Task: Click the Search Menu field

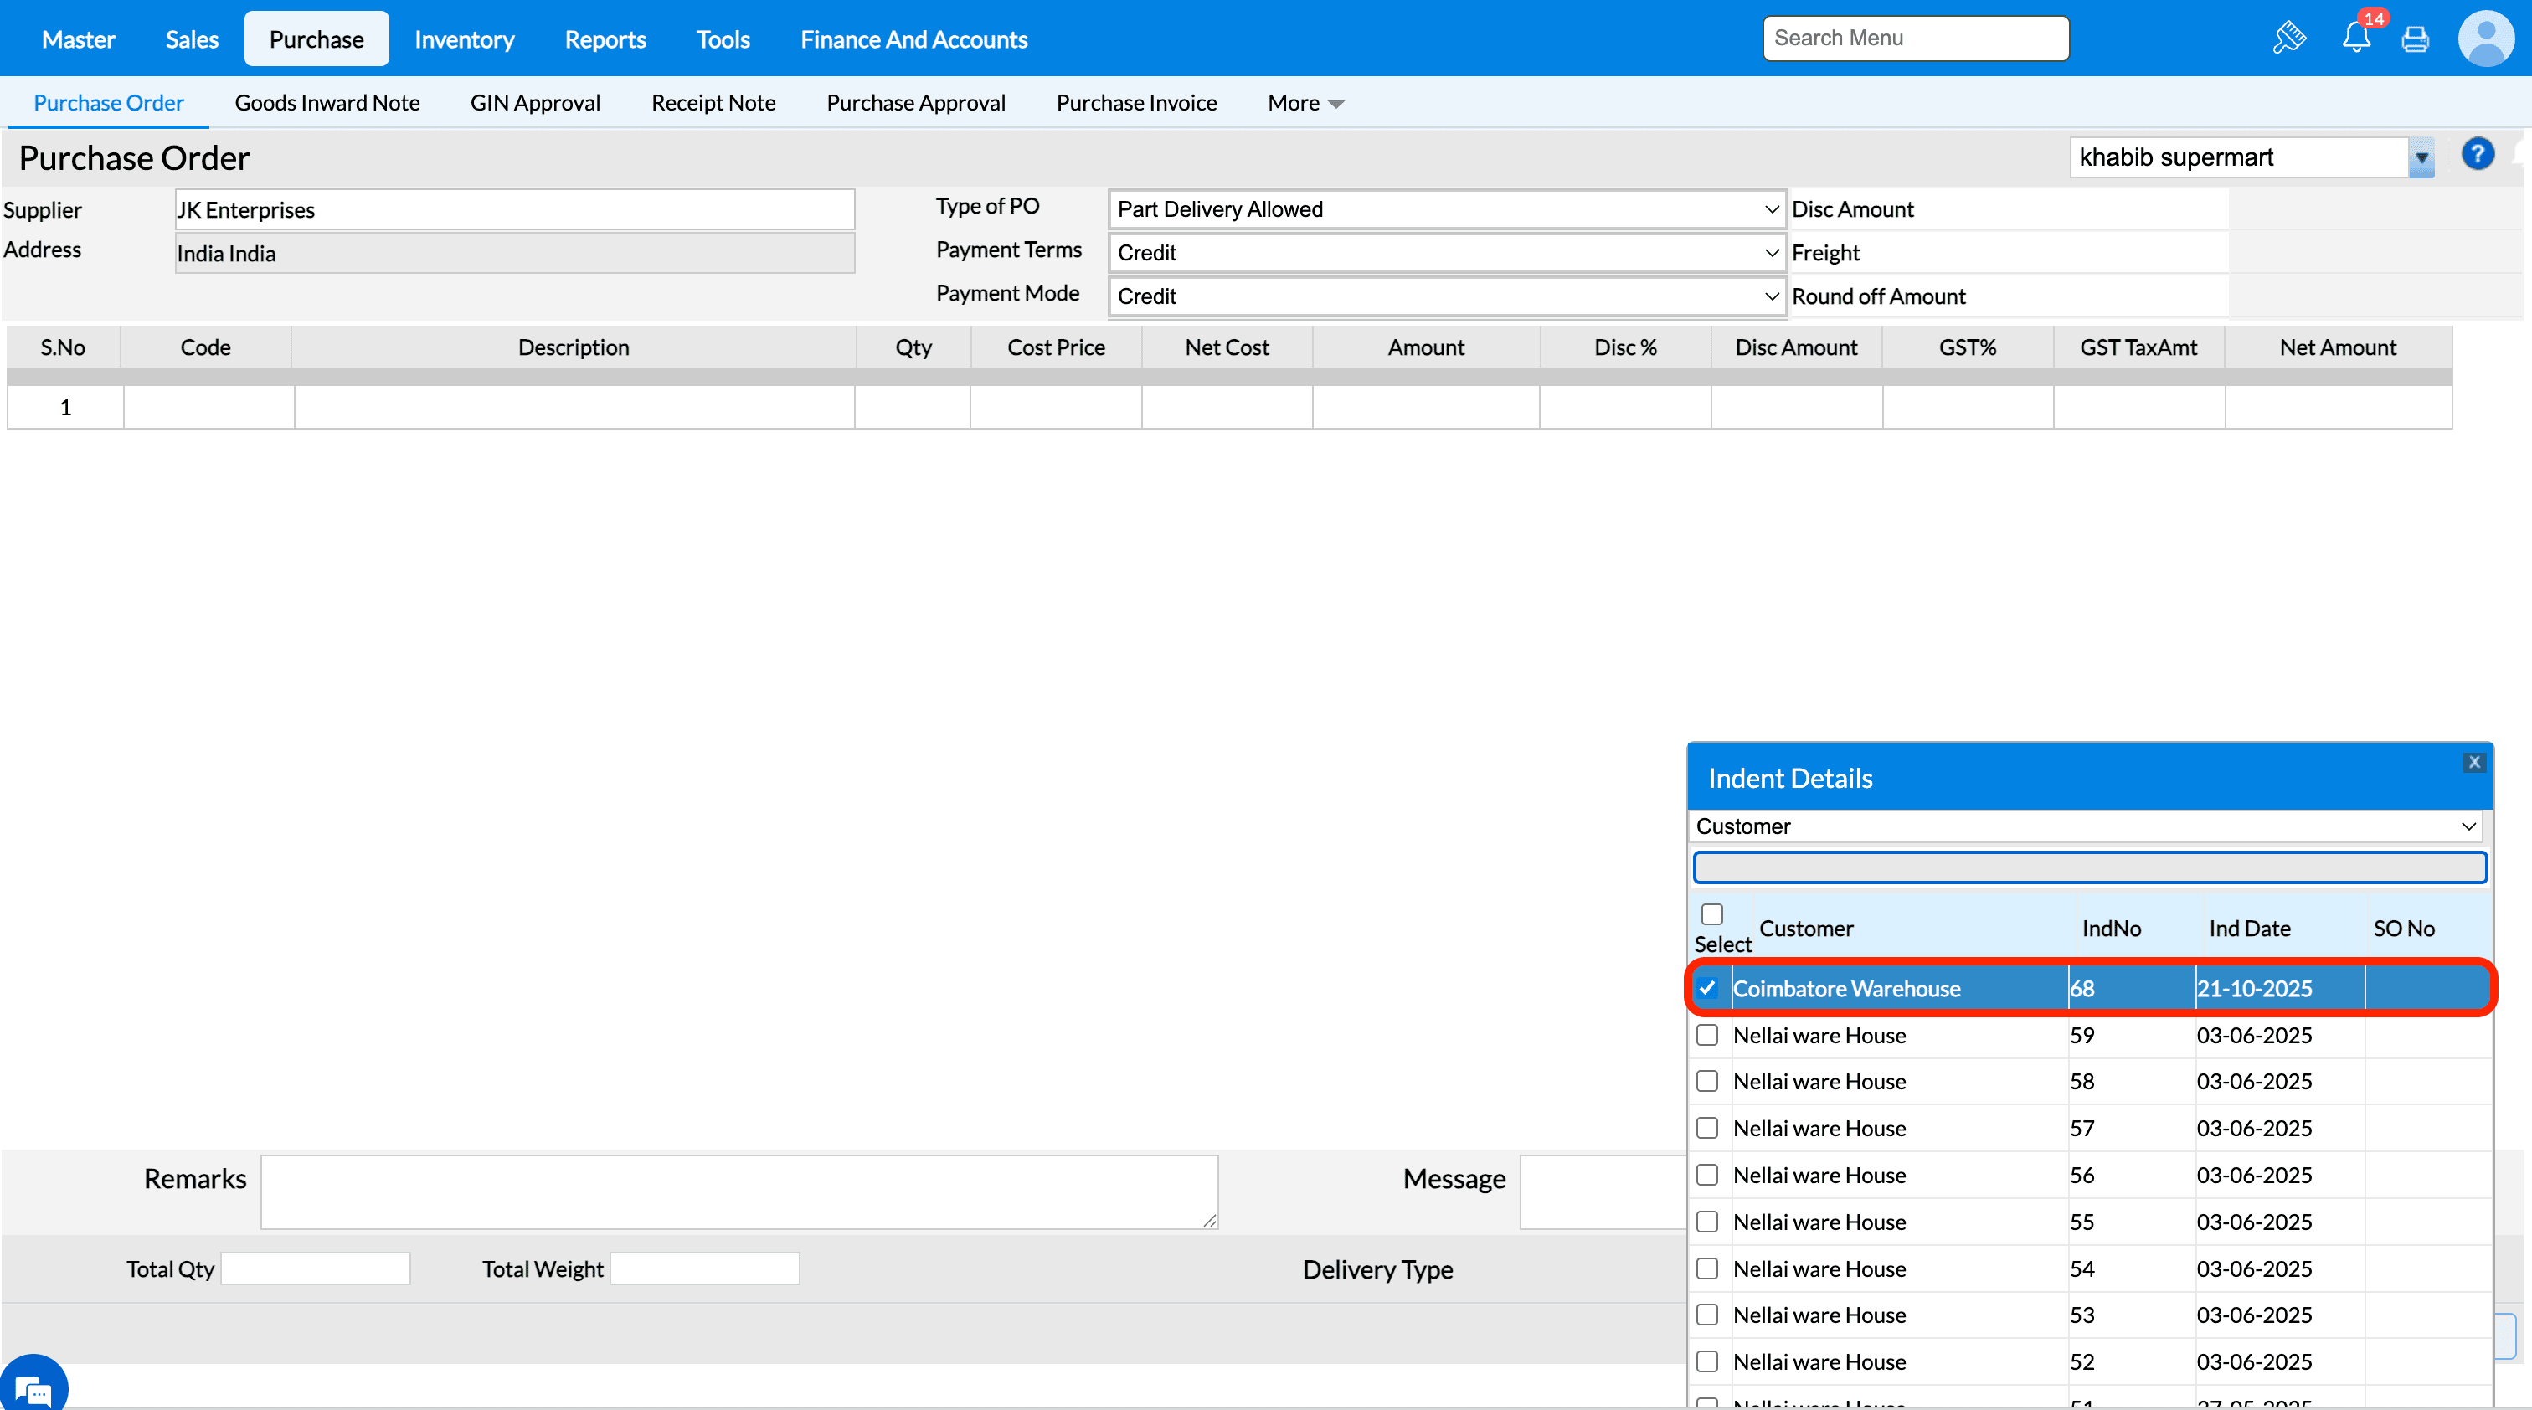Action: tap(1915, 39)
